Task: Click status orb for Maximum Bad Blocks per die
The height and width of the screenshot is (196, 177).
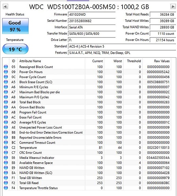Action: 6,92
